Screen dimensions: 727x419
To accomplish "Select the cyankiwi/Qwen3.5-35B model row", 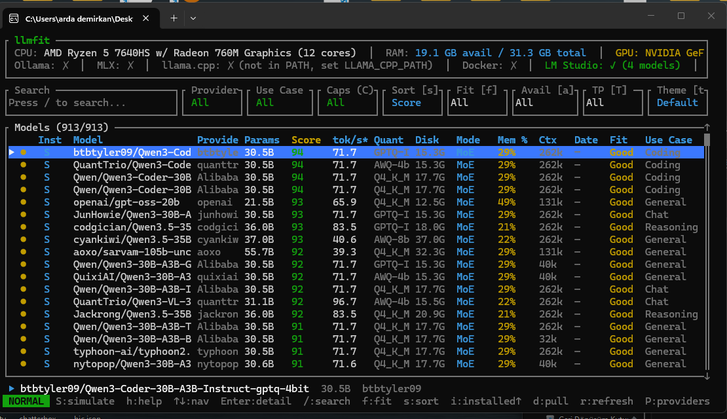I will 356,240.
